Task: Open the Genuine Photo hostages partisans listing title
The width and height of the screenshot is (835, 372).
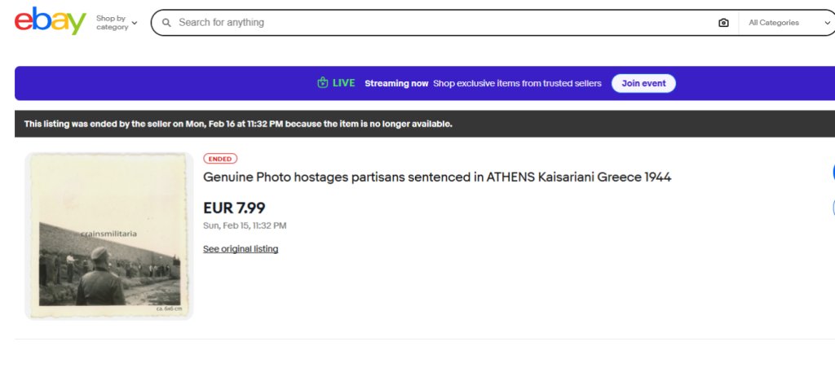Action: 437,177
